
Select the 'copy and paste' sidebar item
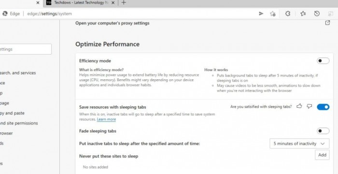(12, 113)
